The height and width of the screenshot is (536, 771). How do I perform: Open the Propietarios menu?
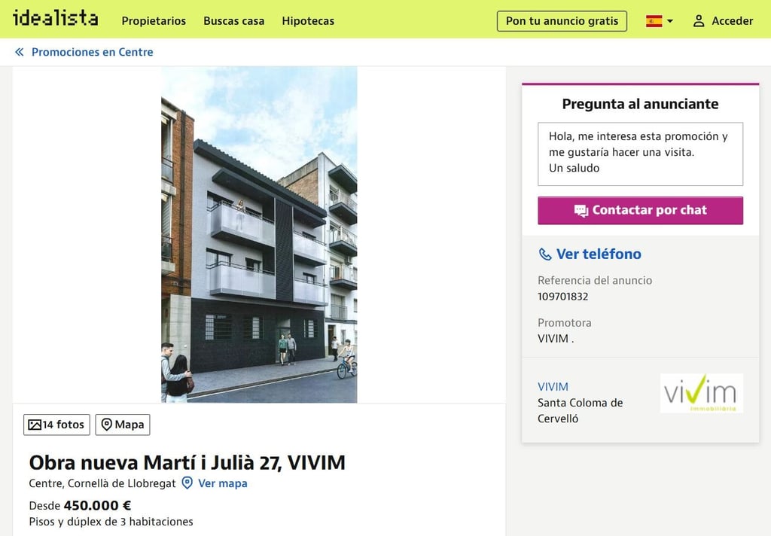tap(154, 21)
